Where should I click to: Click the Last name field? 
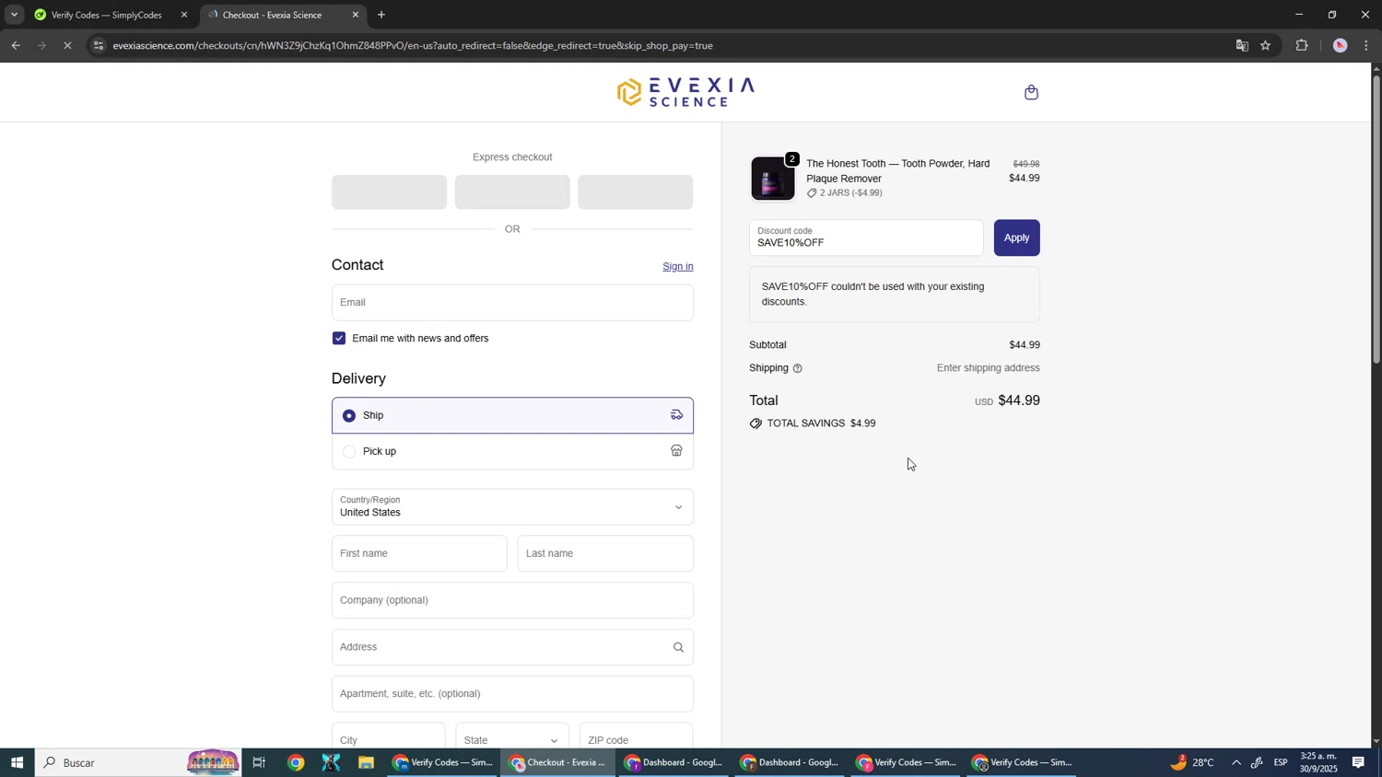pyautogui.click(x=605, y=553)
